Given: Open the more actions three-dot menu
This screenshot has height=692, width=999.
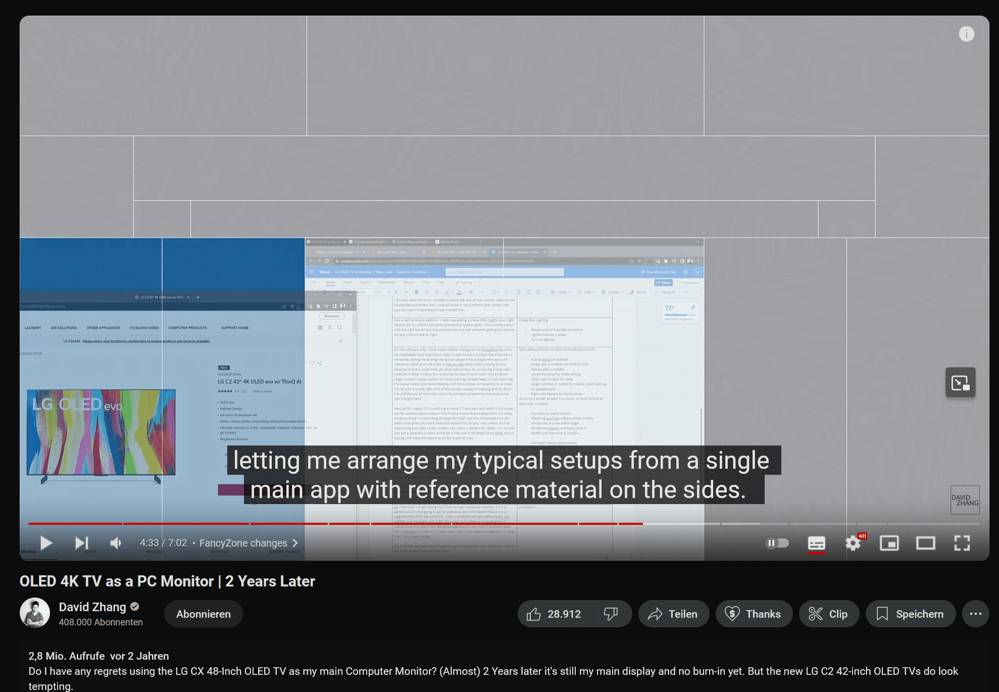Looking at the screenshot, I should pos(976,614).
